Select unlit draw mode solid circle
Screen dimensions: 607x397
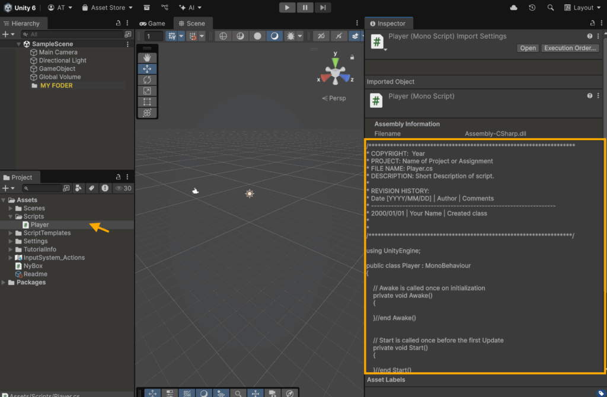pos(257,36)
